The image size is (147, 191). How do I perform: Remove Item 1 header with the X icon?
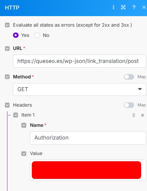pos(142,115)
